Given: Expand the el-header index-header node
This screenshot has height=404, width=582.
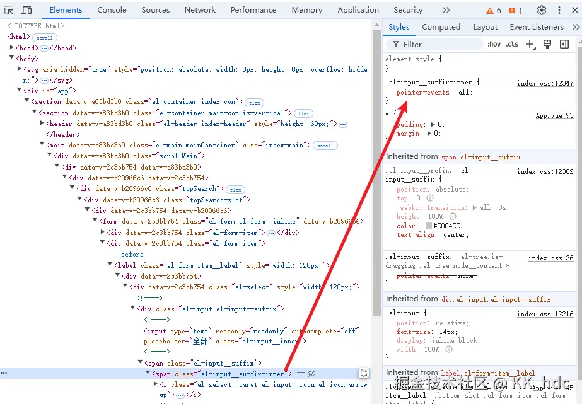Looking at the screenshot, I should (42, 123).
